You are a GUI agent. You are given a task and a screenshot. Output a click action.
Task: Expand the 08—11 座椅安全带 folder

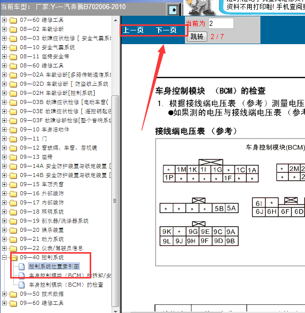point(4,56)
